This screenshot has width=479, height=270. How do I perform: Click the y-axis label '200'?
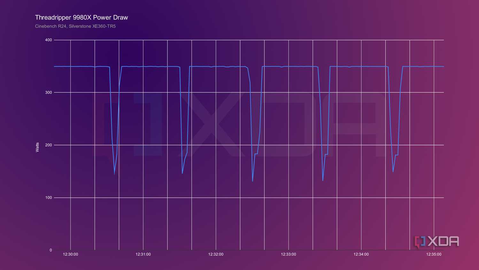coord(48,145)
